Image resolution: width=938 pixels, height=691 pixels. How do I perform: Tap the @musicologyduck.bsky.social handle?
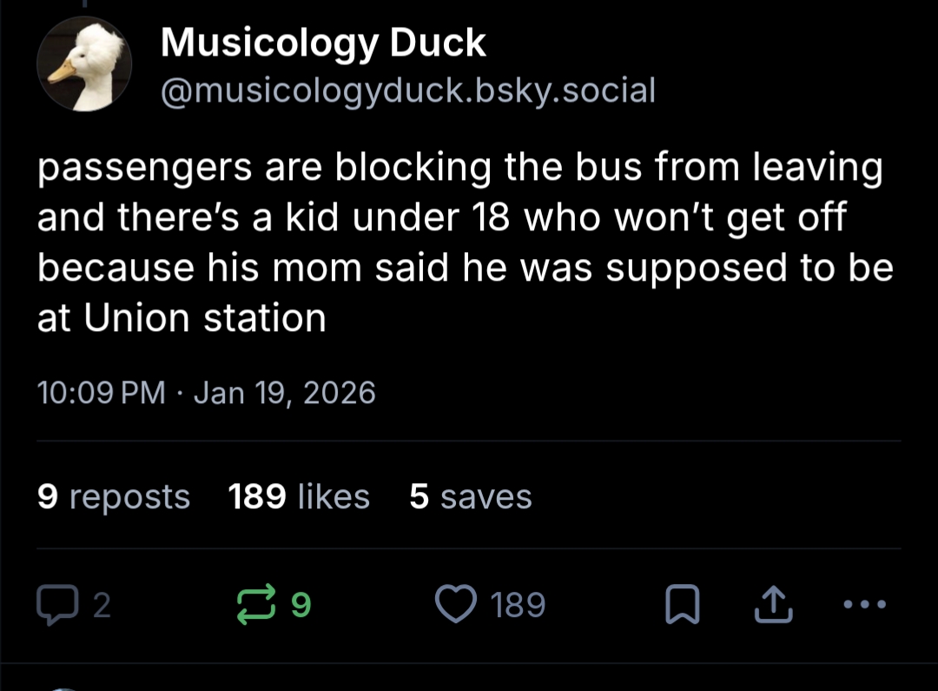[x=407, y=89]
